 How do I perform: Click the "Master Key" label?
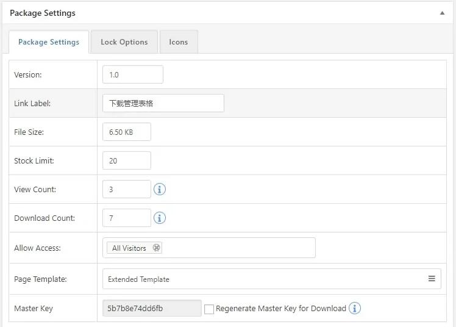(34, 308)
